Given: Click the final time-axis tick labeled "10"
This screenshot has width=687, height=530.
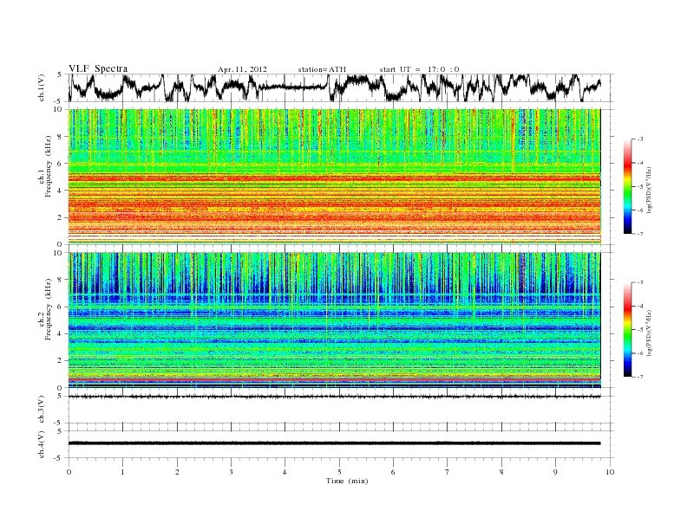Looking at the screenshot, I should coord(610,472).
